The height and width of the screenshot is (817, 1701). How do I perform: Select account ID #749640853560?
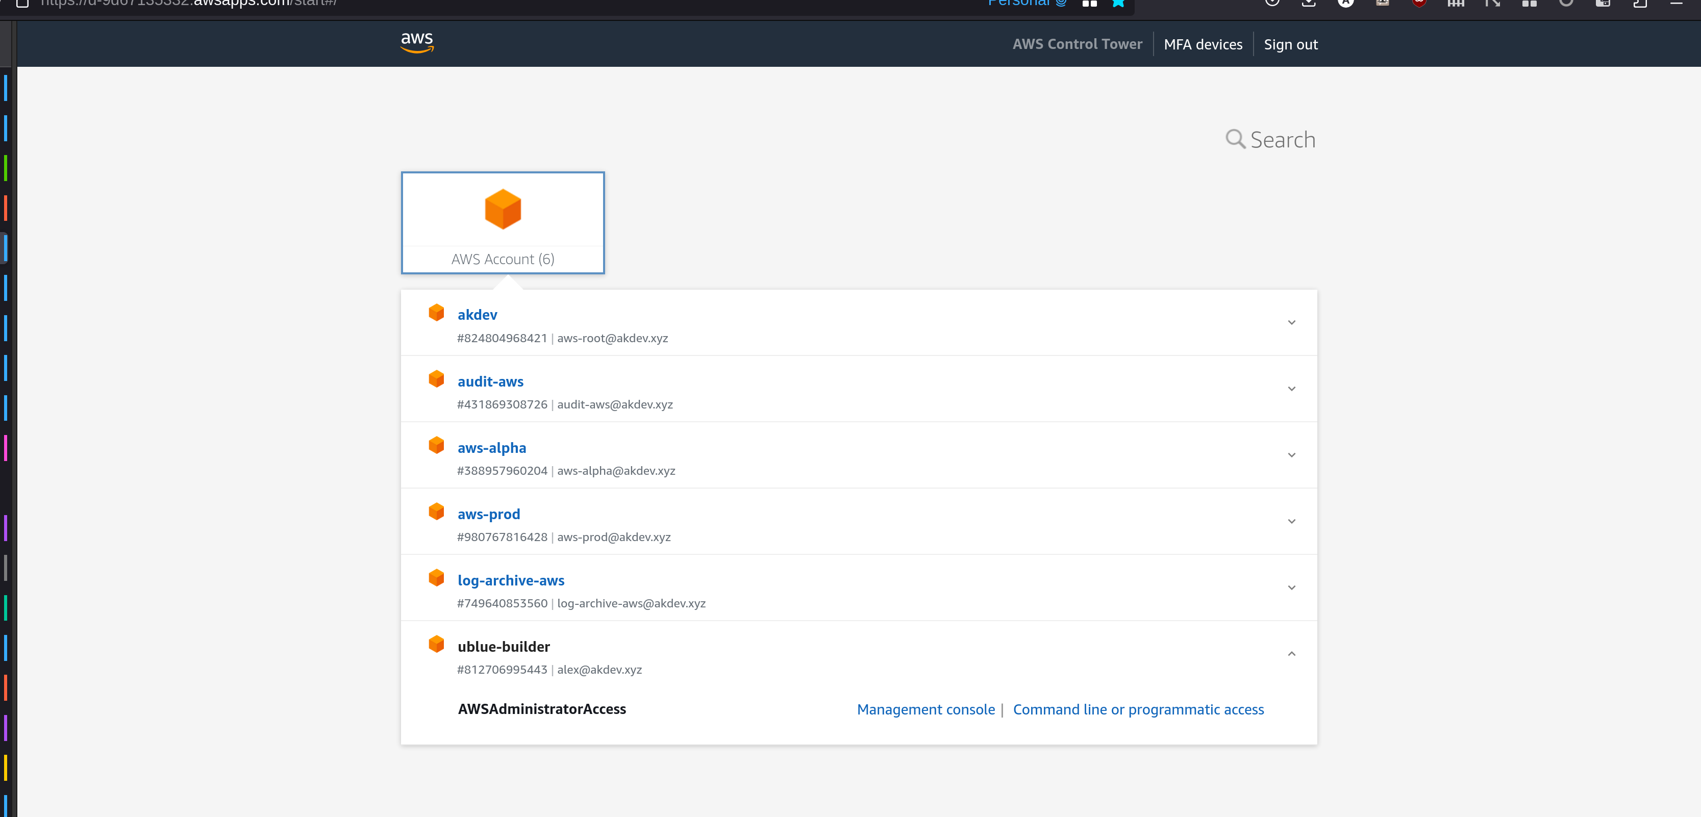tap(502, 603)
